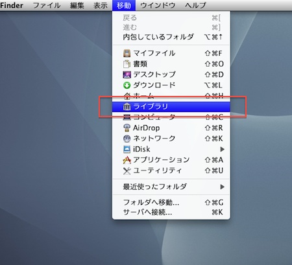Choose 内包しているフォルダ menu item

point(171,37)
